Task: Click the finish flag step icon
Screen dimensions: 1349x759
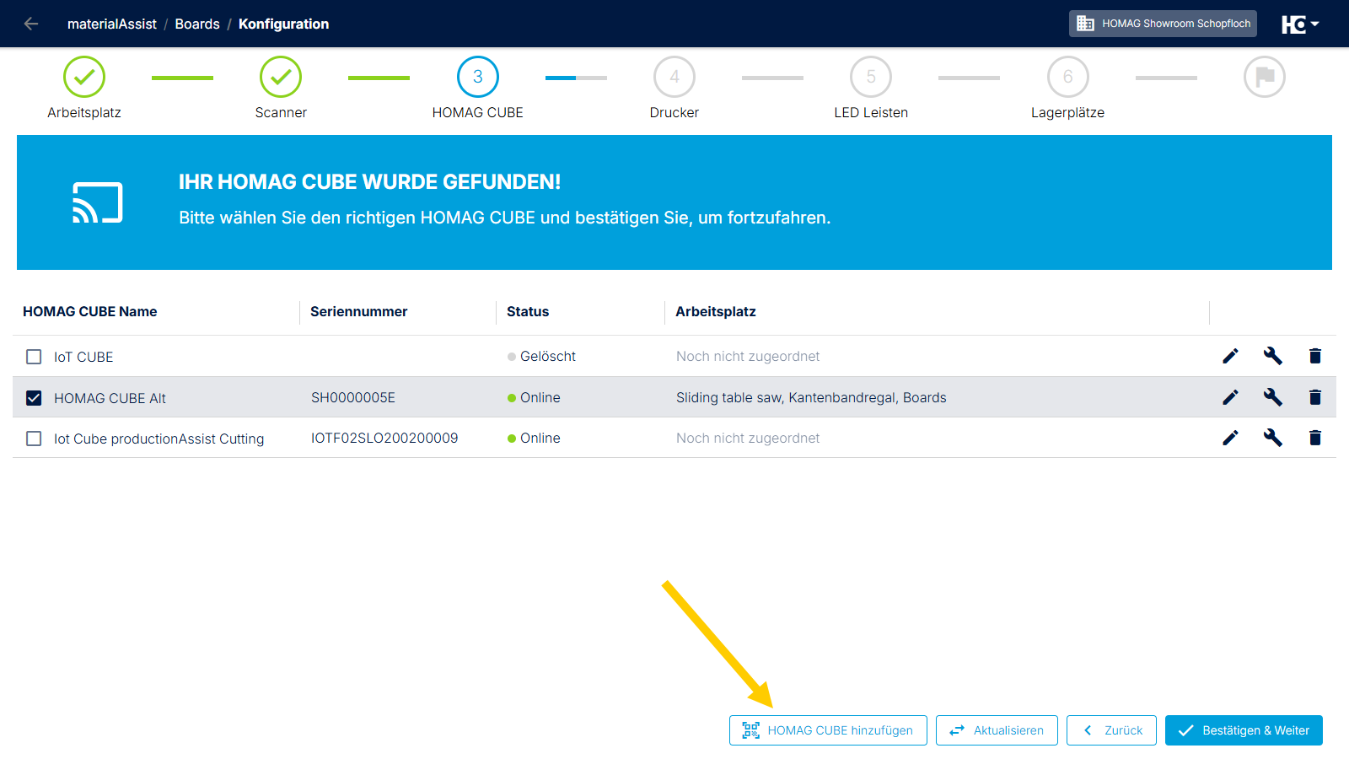Action: [1264, 77]
